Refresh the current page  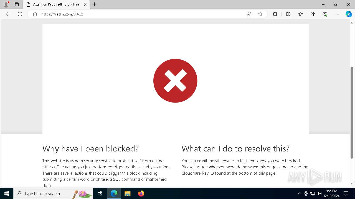[20, 14]
